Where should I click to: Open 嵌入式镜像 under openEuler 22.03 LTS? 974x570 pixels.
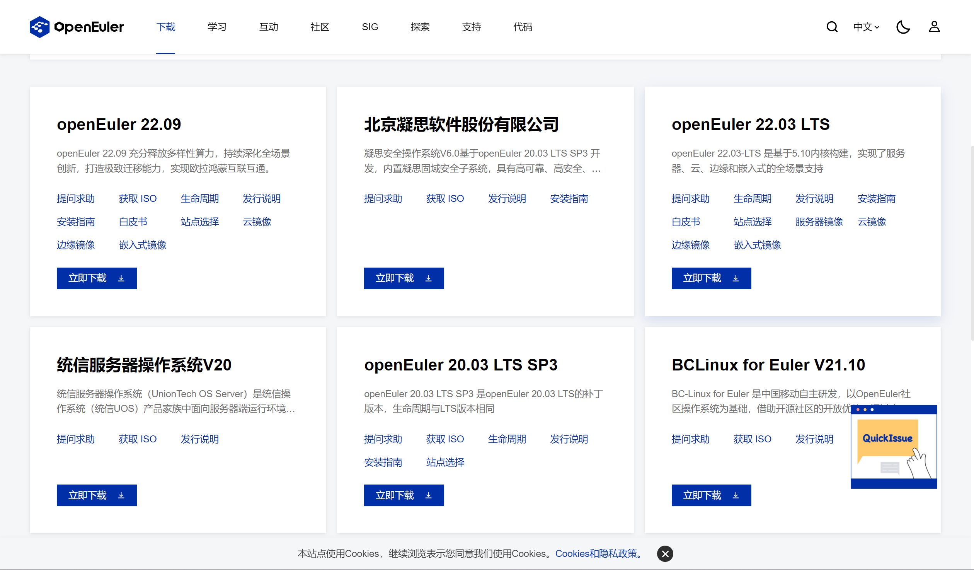[758, 245]
